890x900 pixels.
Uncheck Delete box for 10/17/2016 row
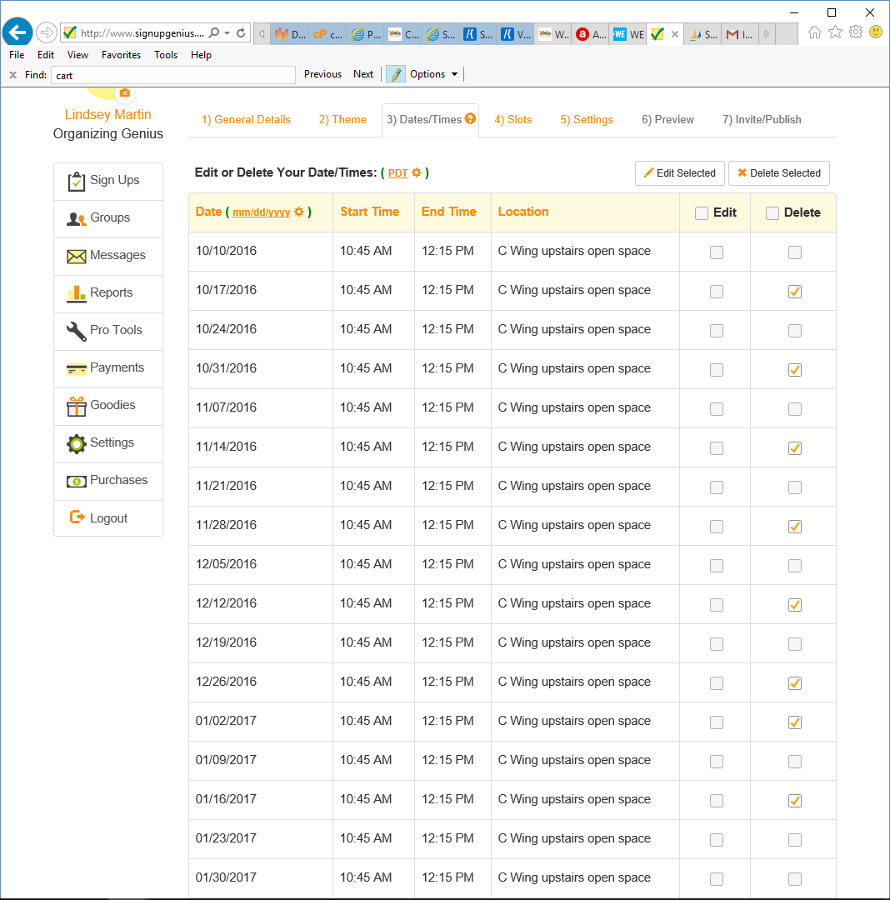pos(795,292)
